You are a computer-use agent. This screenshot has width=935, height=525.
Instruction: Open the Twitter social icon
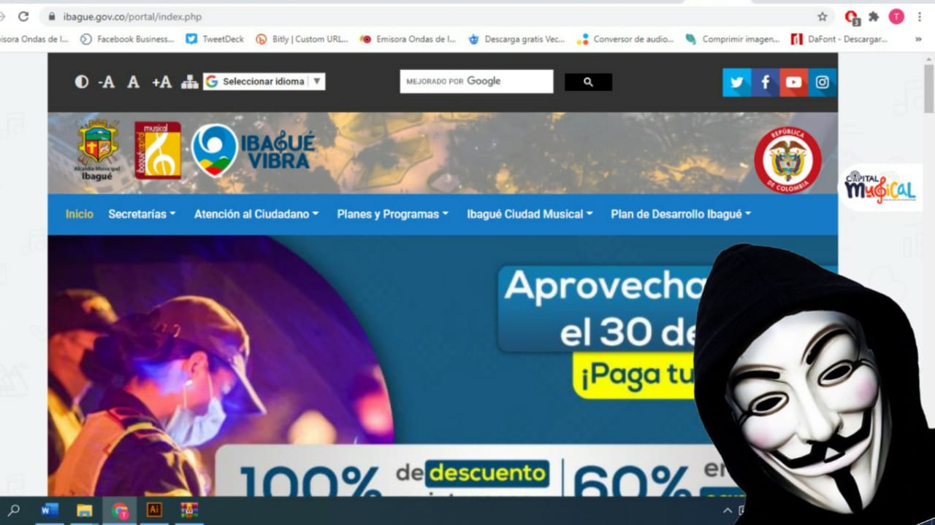(737, 82)
